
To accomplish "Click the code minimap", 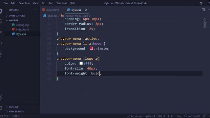I will (205, 23).
